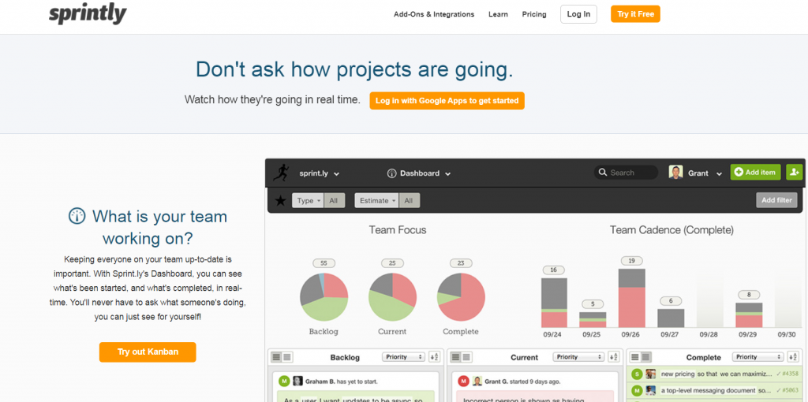This screenshot has height=402, width=808.
Task: Click the add user icon button
Action: coord(794,173)
